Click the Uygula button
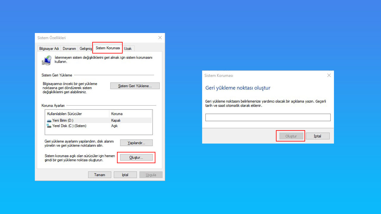Screen dimensions: 381x214 pos(151,174)
